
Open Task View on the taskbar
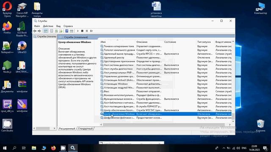(x=24, y=148)
